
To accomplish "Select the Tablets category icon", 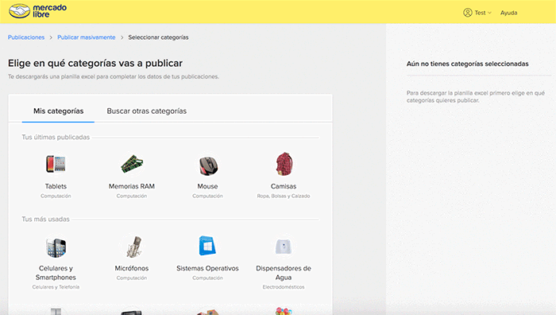I will (56, 164).
